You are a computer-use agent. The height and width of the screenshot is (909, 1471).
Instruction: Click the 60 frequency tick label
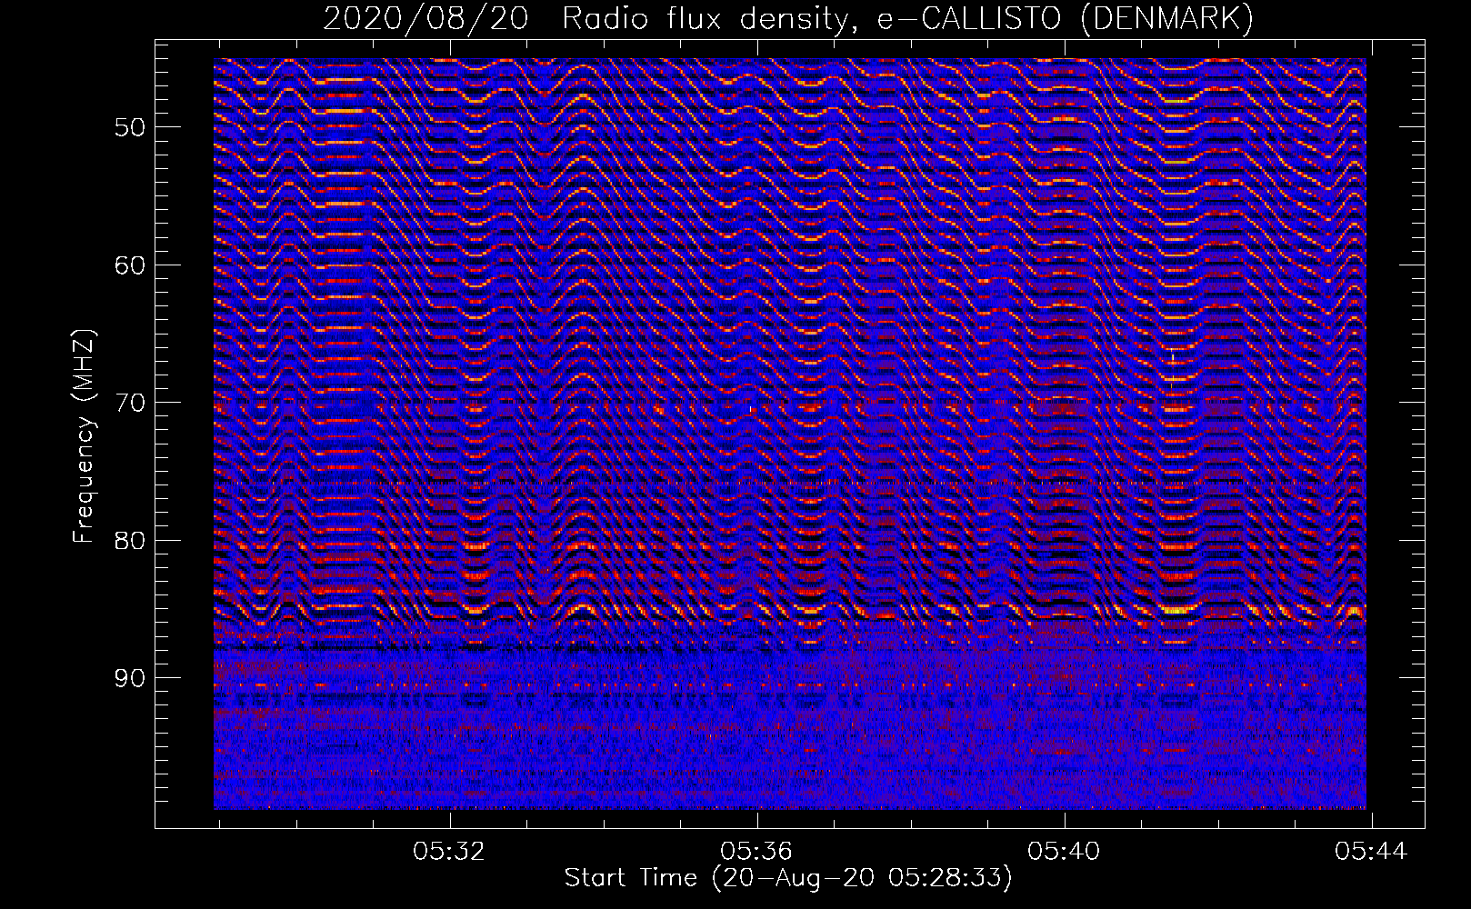pos(129,265)
